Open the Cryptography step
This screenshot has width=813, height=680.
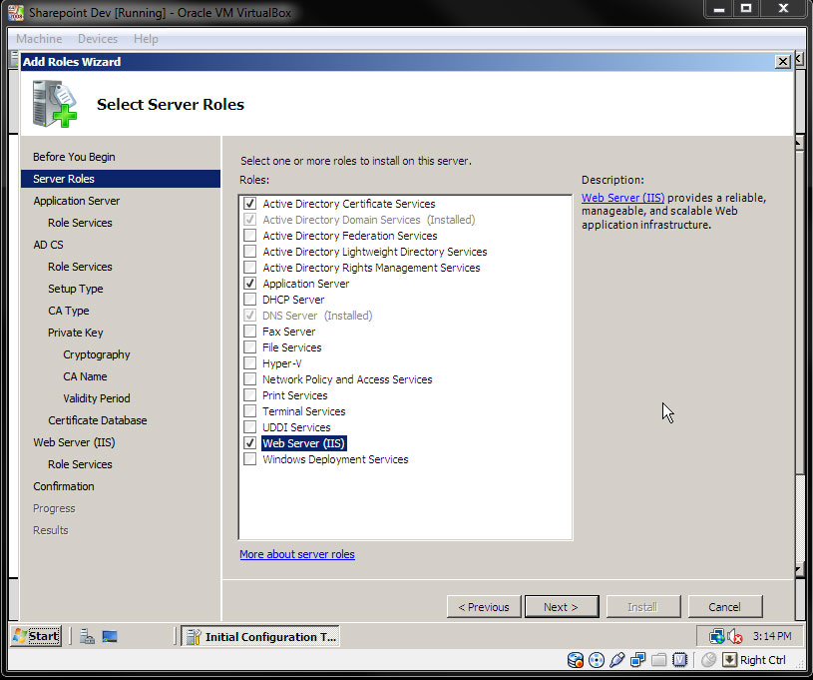[97, 354]
